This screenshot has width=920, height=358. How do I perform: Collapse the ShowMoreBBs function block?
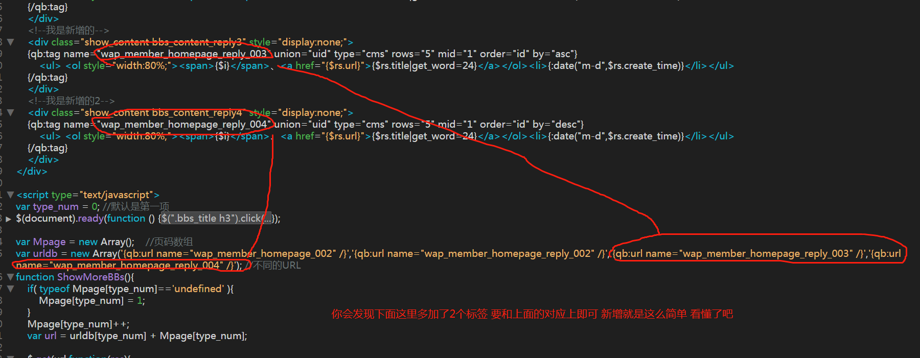10,277
